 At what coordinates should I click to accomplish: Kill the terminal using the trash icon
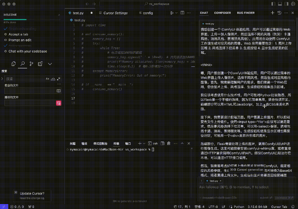tap(169, 144)
